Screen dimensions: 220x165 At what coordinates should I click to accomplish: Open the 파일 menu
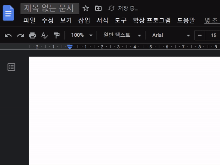coord(29,20)
